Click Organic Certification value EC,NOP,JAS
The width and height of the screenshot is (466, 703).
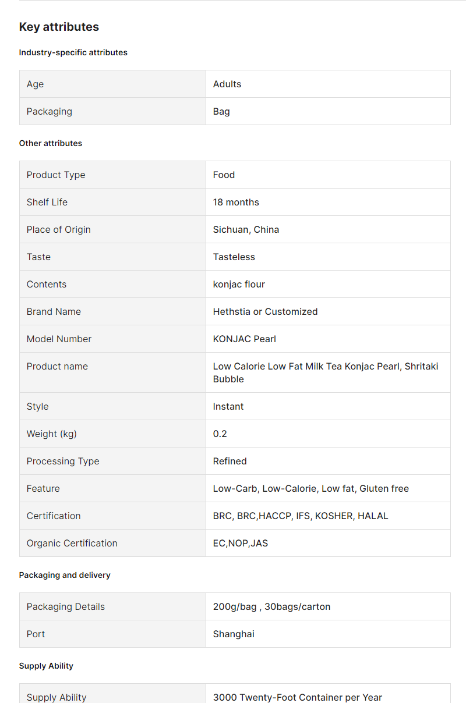[241, 543]
